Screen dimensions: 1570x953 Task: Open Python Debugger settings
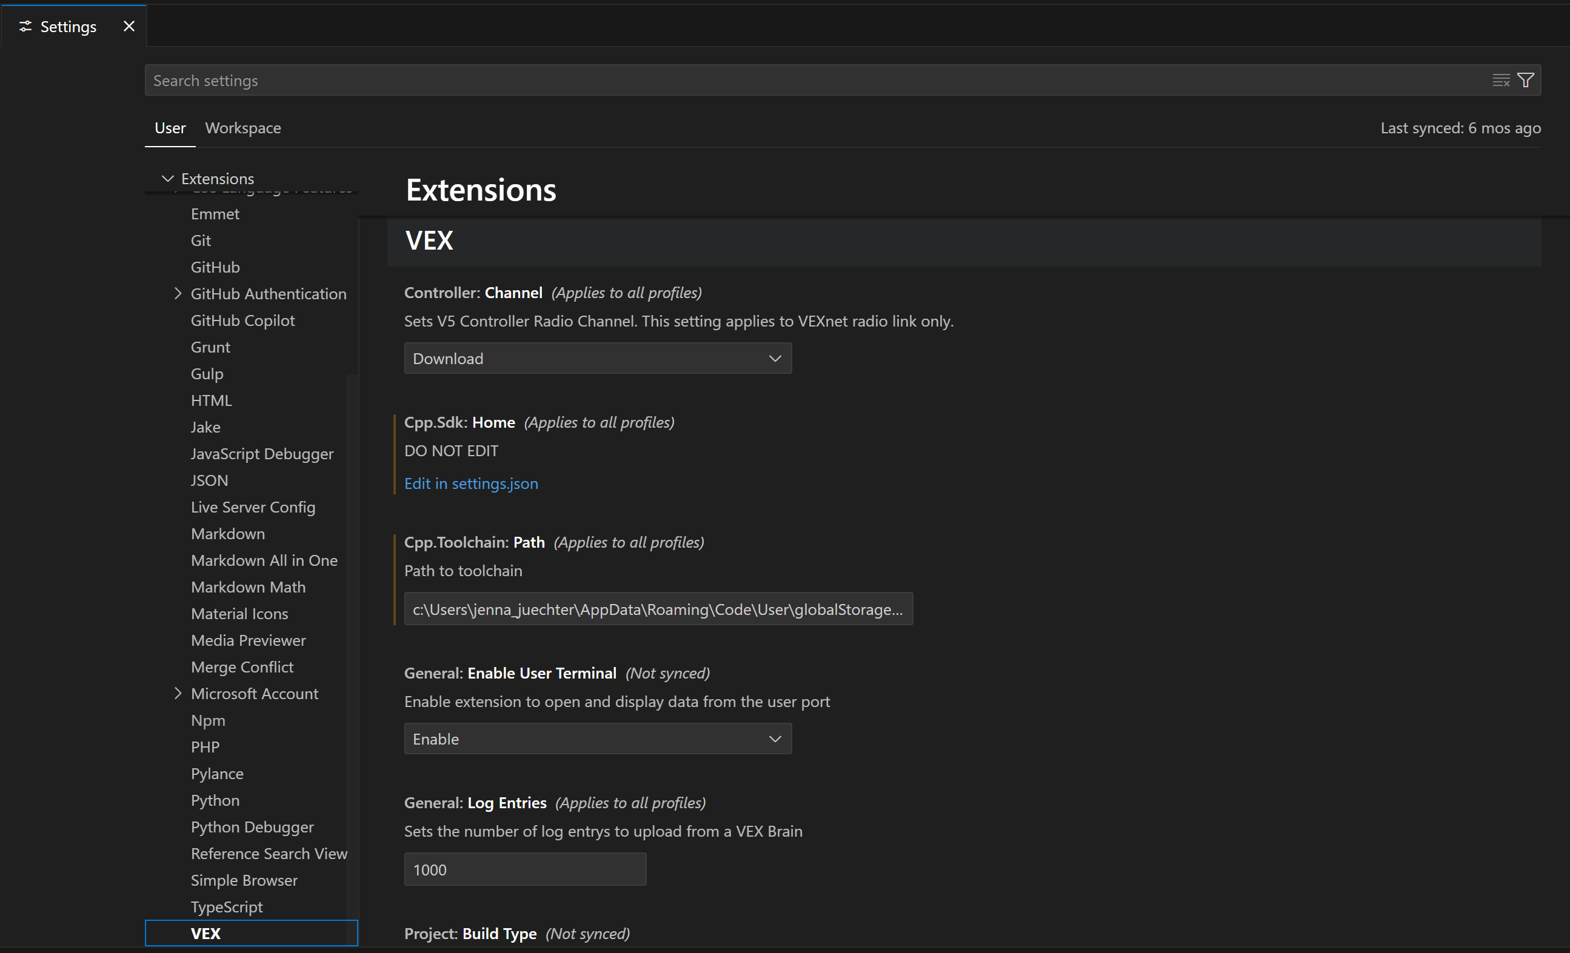click(x=252, y=827)
